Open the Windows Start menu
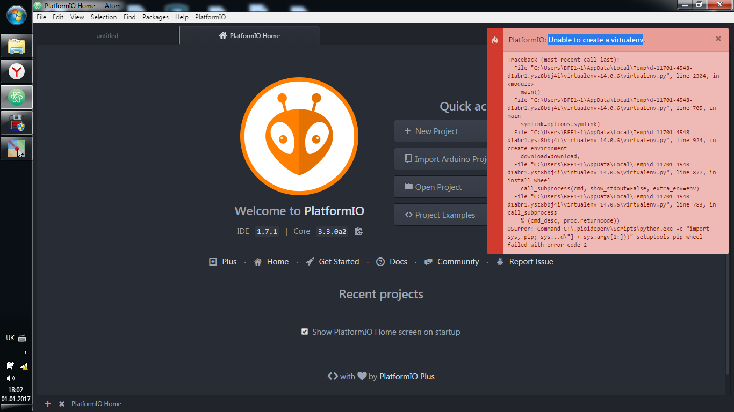The image size is (734, 412). (x=16, y=16)
